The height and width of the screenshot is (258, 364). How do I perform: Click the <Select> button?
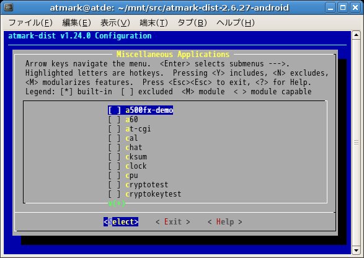pos(121,222)
